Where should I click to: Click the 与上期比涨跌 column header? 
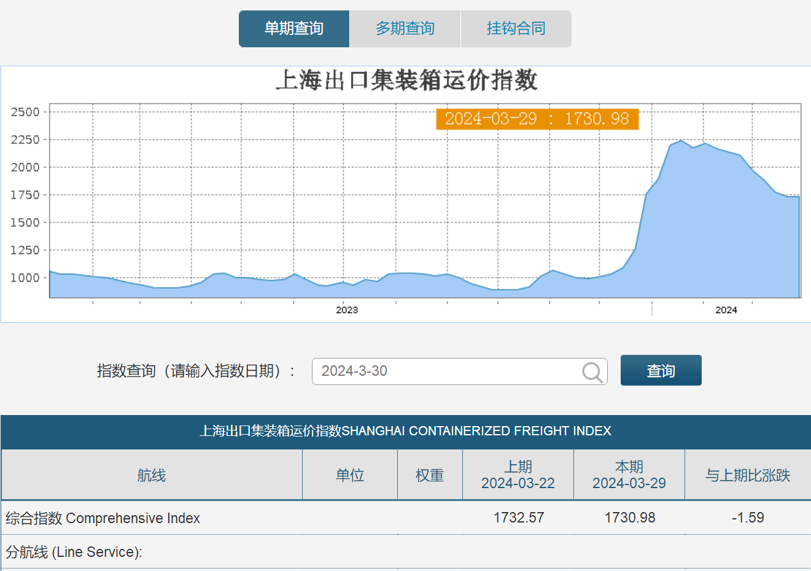tap(749, 474)
